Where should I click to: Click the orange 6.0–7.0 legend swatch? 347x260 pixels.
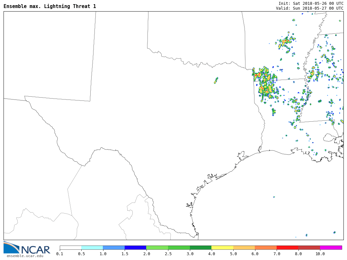pyautogui.click(x=266, y=248)
